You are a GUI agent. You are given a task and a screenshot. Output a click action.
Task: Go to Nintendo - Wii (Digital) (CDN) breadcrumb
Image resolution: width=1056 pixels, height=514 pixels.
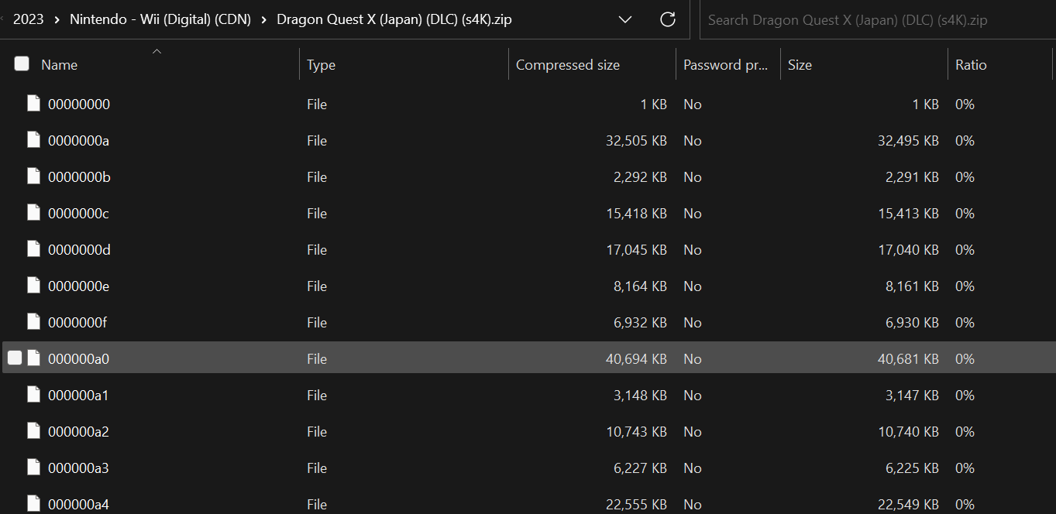tap(160, 20)
